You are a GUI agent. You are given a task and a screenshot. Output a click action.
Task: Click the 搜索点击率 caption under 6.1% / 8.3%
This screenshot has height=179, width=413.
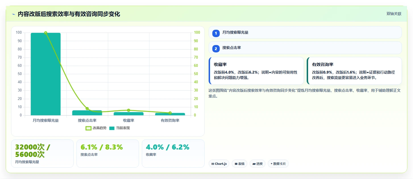click(x=89, y=155)
